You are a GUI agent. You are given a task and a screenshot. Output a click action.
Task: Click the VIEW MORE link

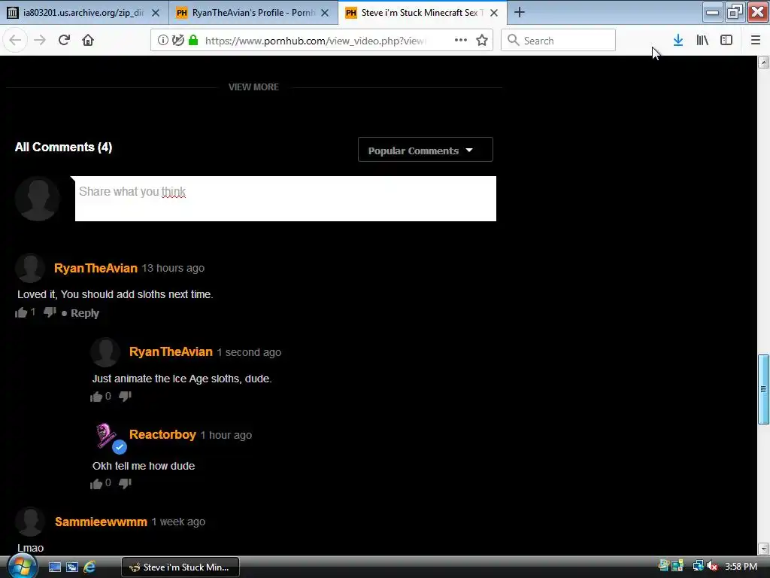(253, 87)
